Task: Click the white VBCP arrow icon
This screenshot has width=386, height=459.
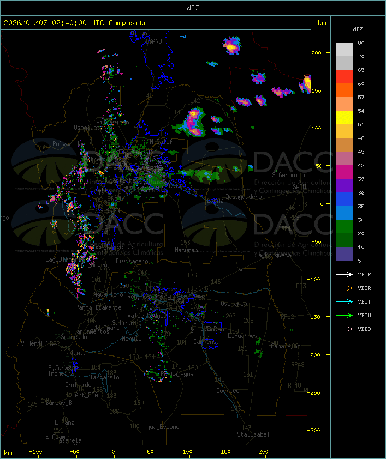Action: [345, 274]
